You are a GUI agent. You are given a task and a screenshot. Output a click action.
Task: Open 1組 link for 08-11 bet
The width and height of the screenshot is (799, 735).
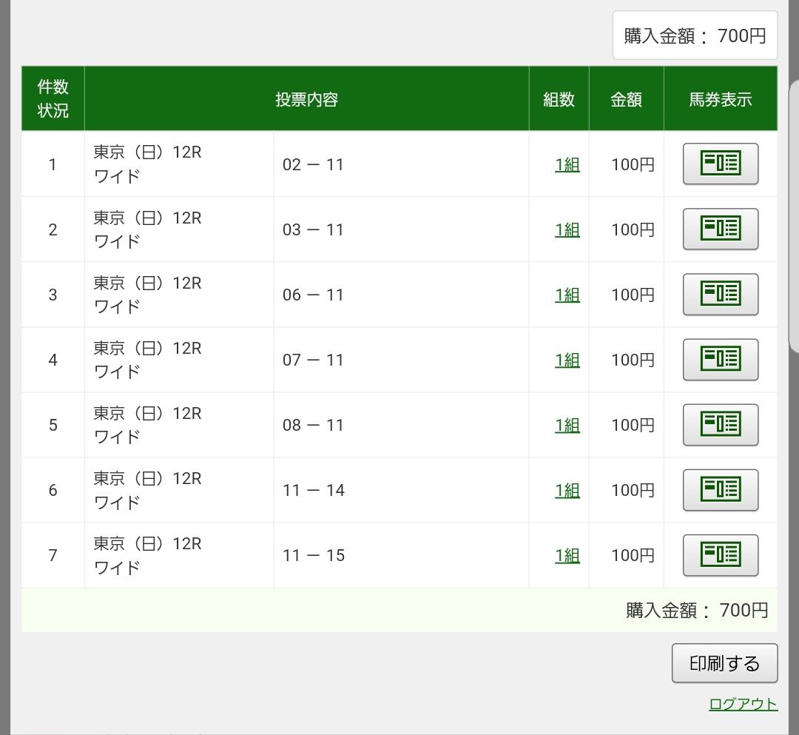567,425
